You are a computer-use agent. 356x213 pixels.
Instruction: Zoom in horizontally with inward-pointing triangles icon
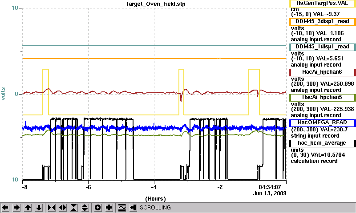click(x=52, y=208)
